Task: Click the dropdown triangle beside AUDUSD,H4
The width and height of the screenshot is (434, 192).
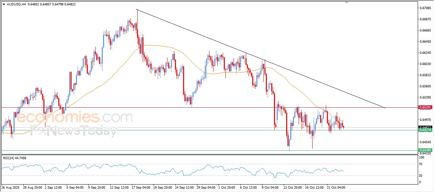Action: 4,4
